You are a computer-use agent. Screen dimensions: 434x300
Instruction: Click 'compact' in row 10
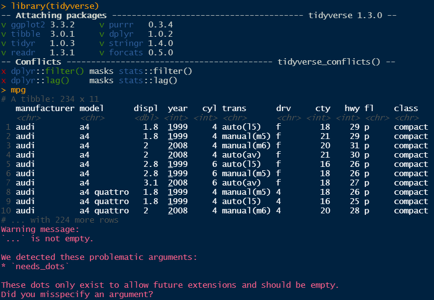(x=411, y=211)
